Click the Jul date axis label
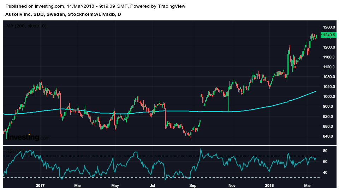Viewport: 339px width, 190px height. 153,185
